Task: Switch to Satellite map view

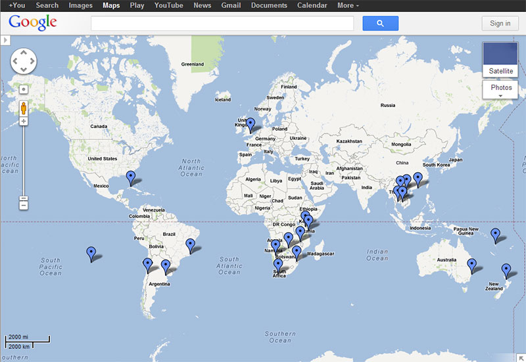Action: pos(500,60)
